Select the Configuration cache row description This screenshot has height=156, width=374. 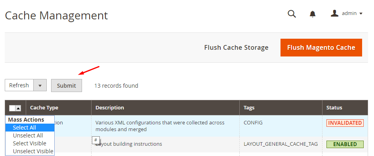pyautogui.click(x=160, y=126)
